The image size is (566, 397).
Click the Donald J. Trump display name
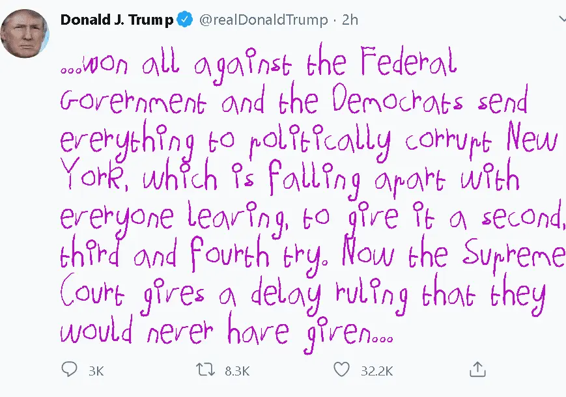pyautogui.click(x=117, y=20)
